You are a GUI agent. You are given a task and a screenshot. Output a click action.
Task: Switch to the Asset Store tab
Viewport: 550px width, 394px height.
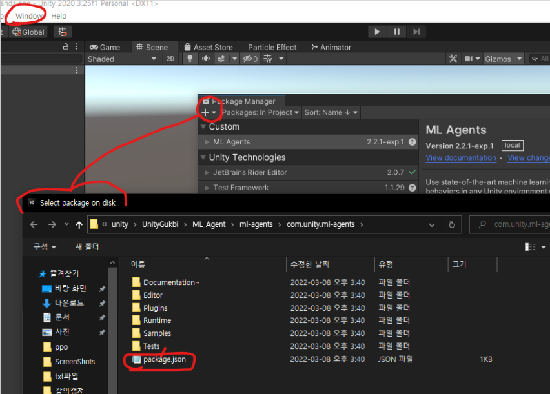(209, 47)
